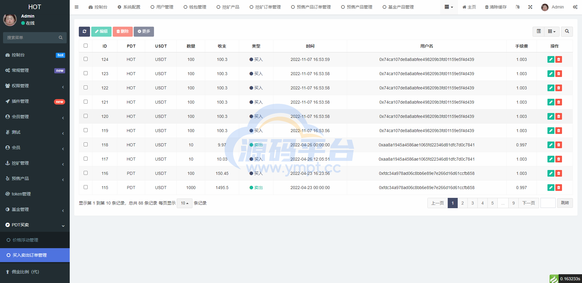Edit row 123 with the green pencil icon

(x=551, y=74)
